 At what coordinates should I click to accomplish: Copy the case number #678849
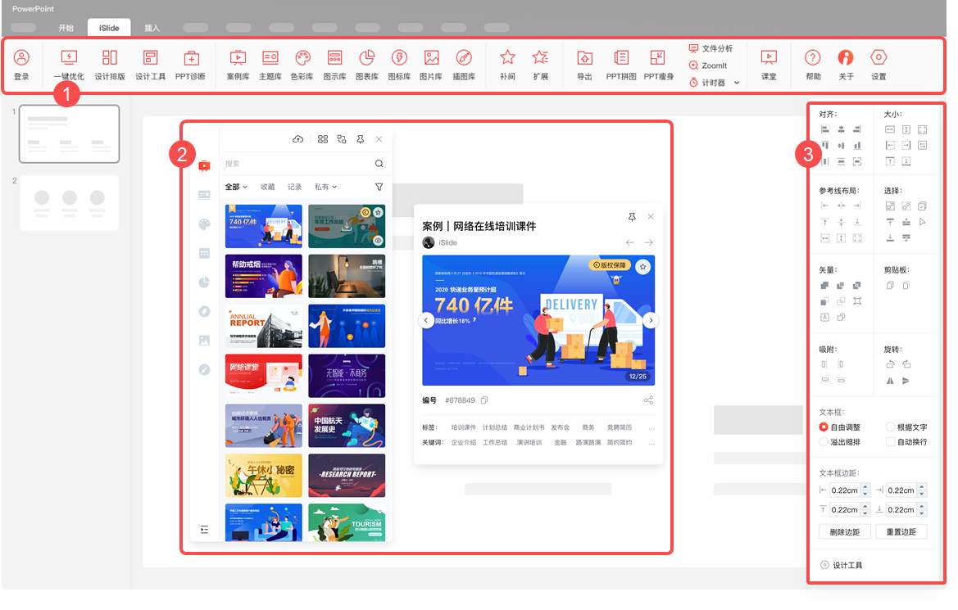(484, 400)
